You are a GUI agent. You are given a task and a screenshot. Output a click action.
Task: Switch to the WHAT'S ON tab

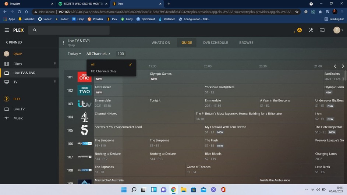point(161,43)
